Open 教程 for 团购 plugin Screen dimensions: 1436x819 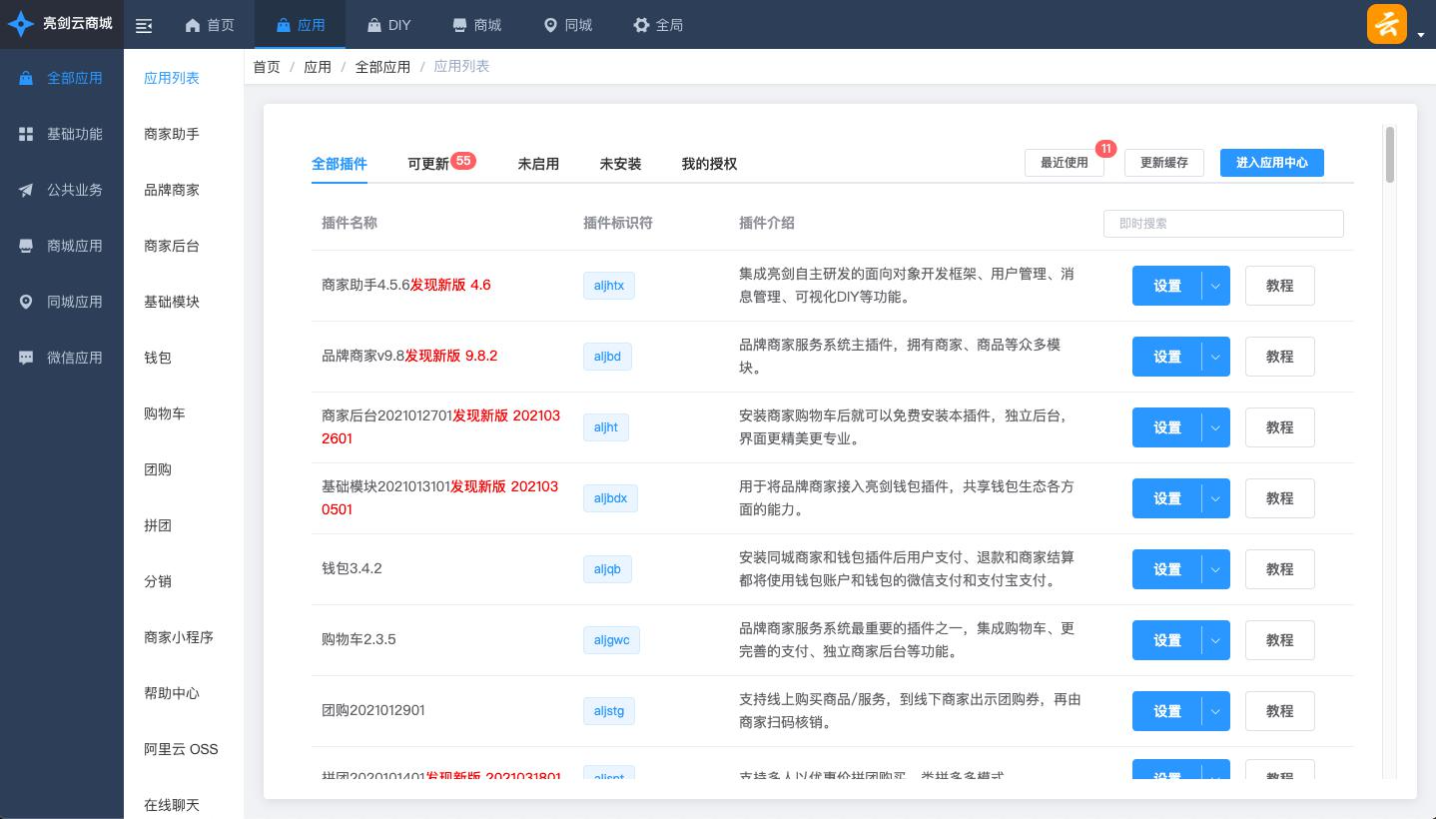(1280, 711)
